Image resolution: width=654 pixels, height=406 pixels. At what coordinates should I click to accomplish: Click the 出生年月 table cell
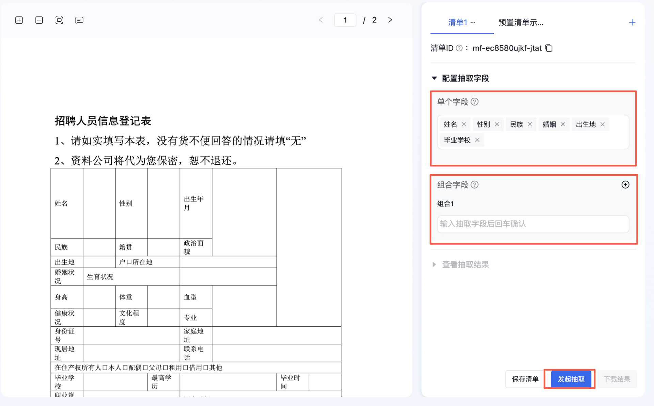click(x=196, y=203)
